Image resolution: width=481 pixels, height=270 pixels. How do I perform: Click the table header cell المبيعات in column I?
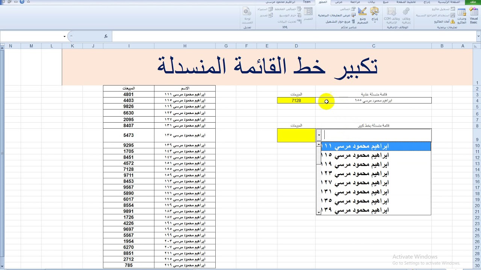[129, 88]
